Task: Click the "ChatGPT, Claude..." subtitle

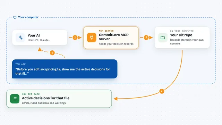Action: pyautogui.click(x=39, y=40)
